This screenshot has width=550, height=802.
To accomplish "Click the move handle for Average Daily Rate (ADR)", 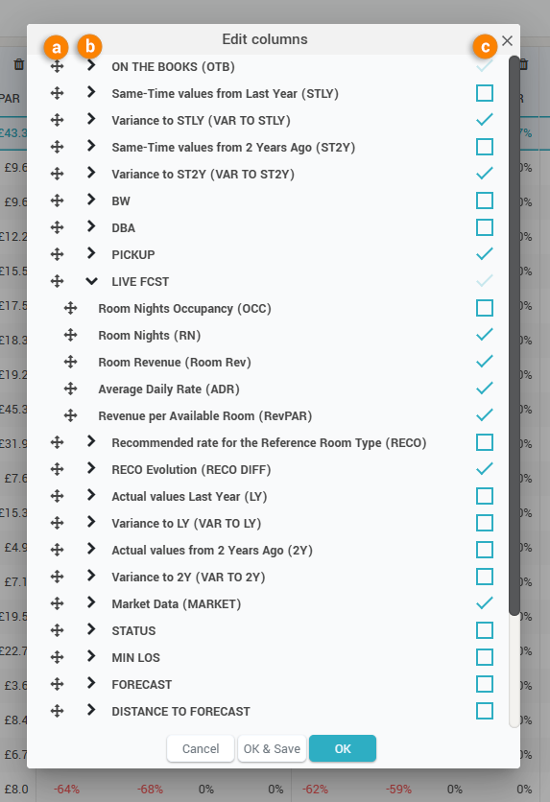I will [71, 389].
